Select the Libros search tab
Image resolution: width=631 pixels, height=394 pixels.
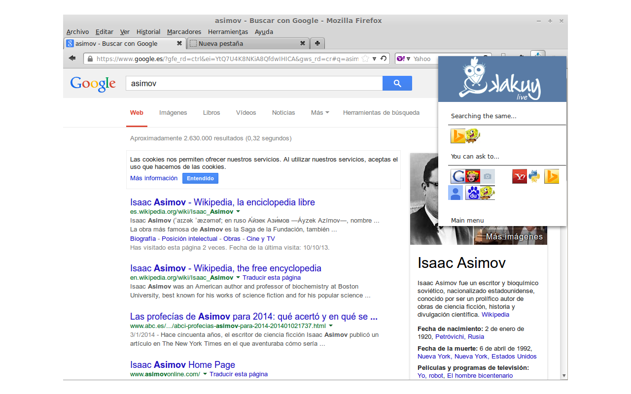point(211,113)
